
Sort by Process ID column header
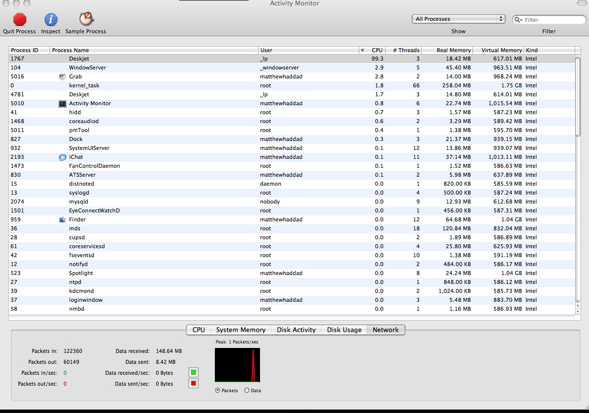pos(29,50)
